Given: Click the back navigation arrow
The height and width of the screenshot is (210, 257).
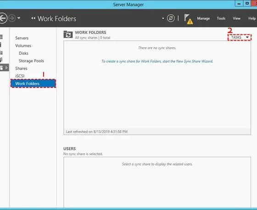Looking at the screenshot, I should [3, 18].
